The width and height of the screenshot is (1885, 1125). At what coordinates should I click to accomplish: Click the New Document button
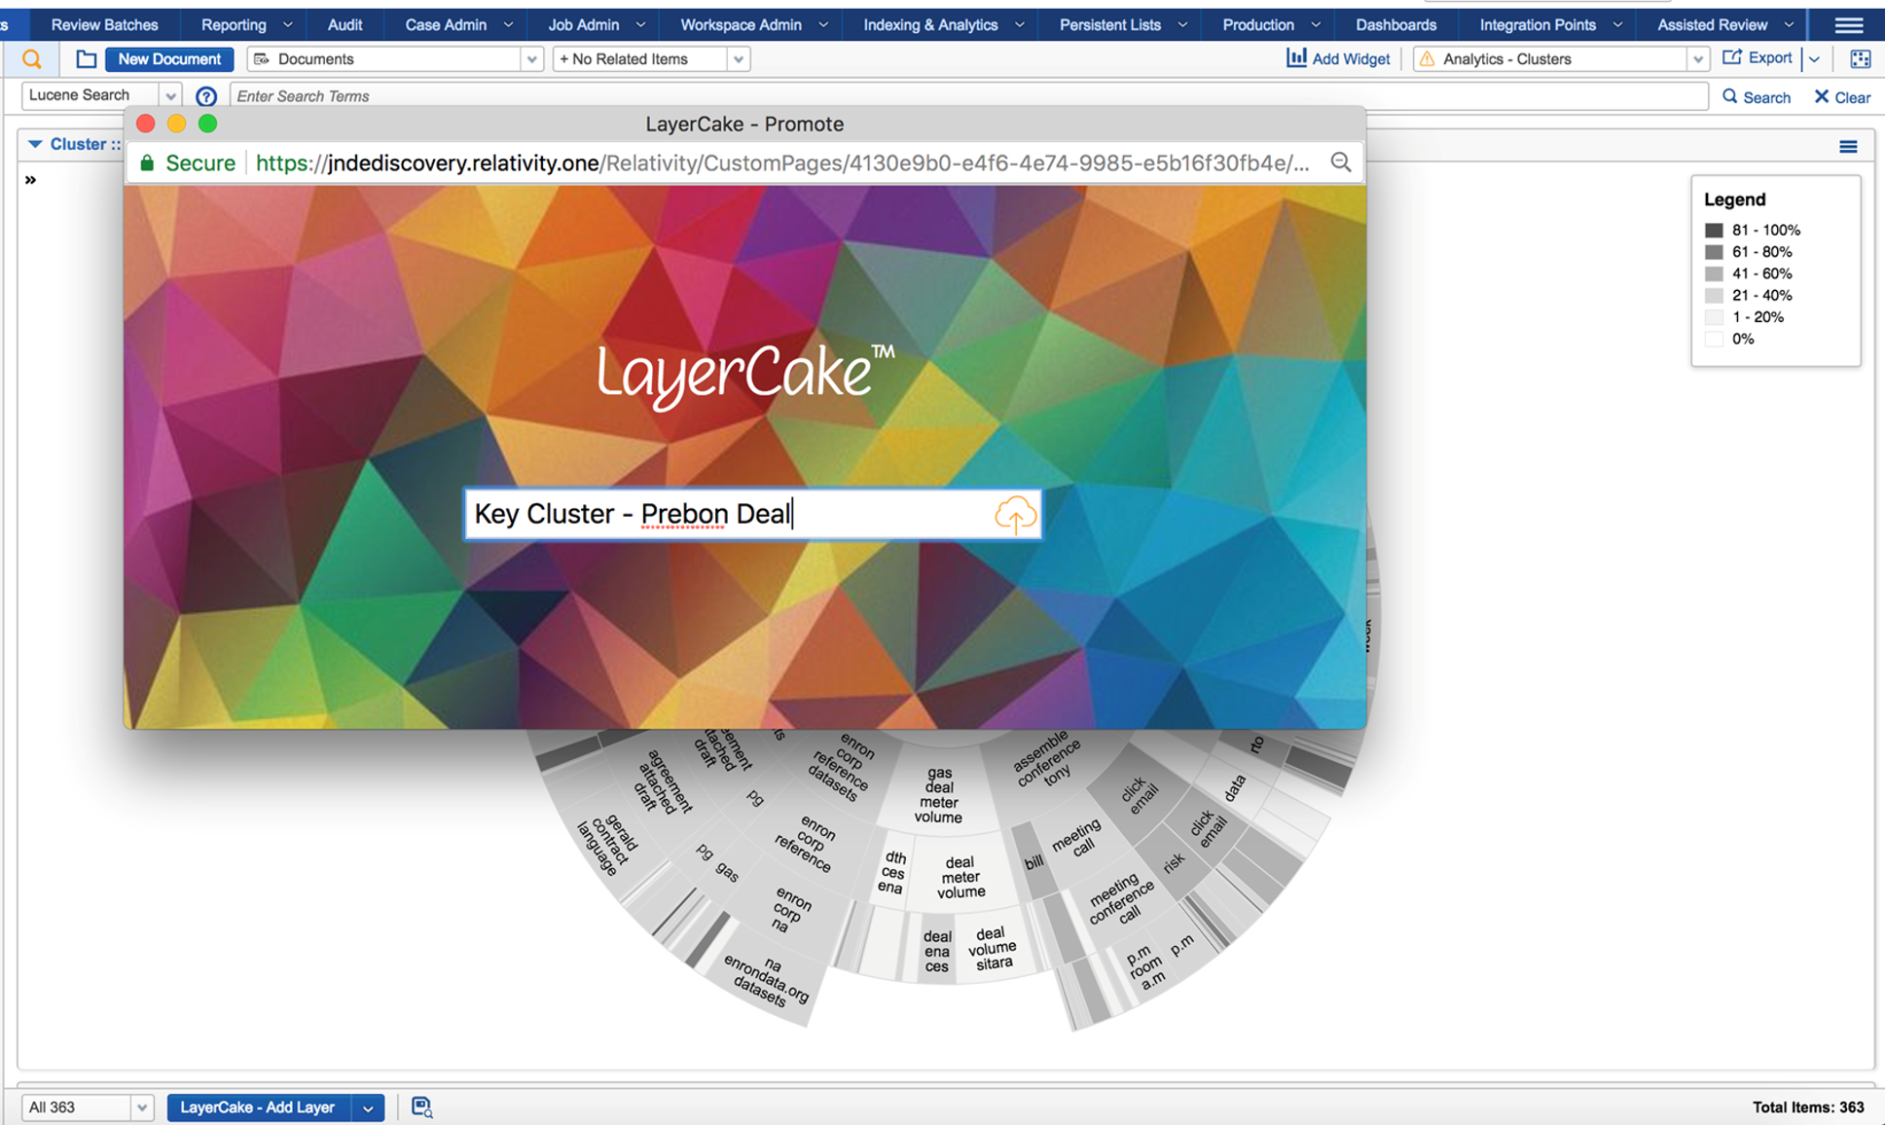[x=168, y=59]
